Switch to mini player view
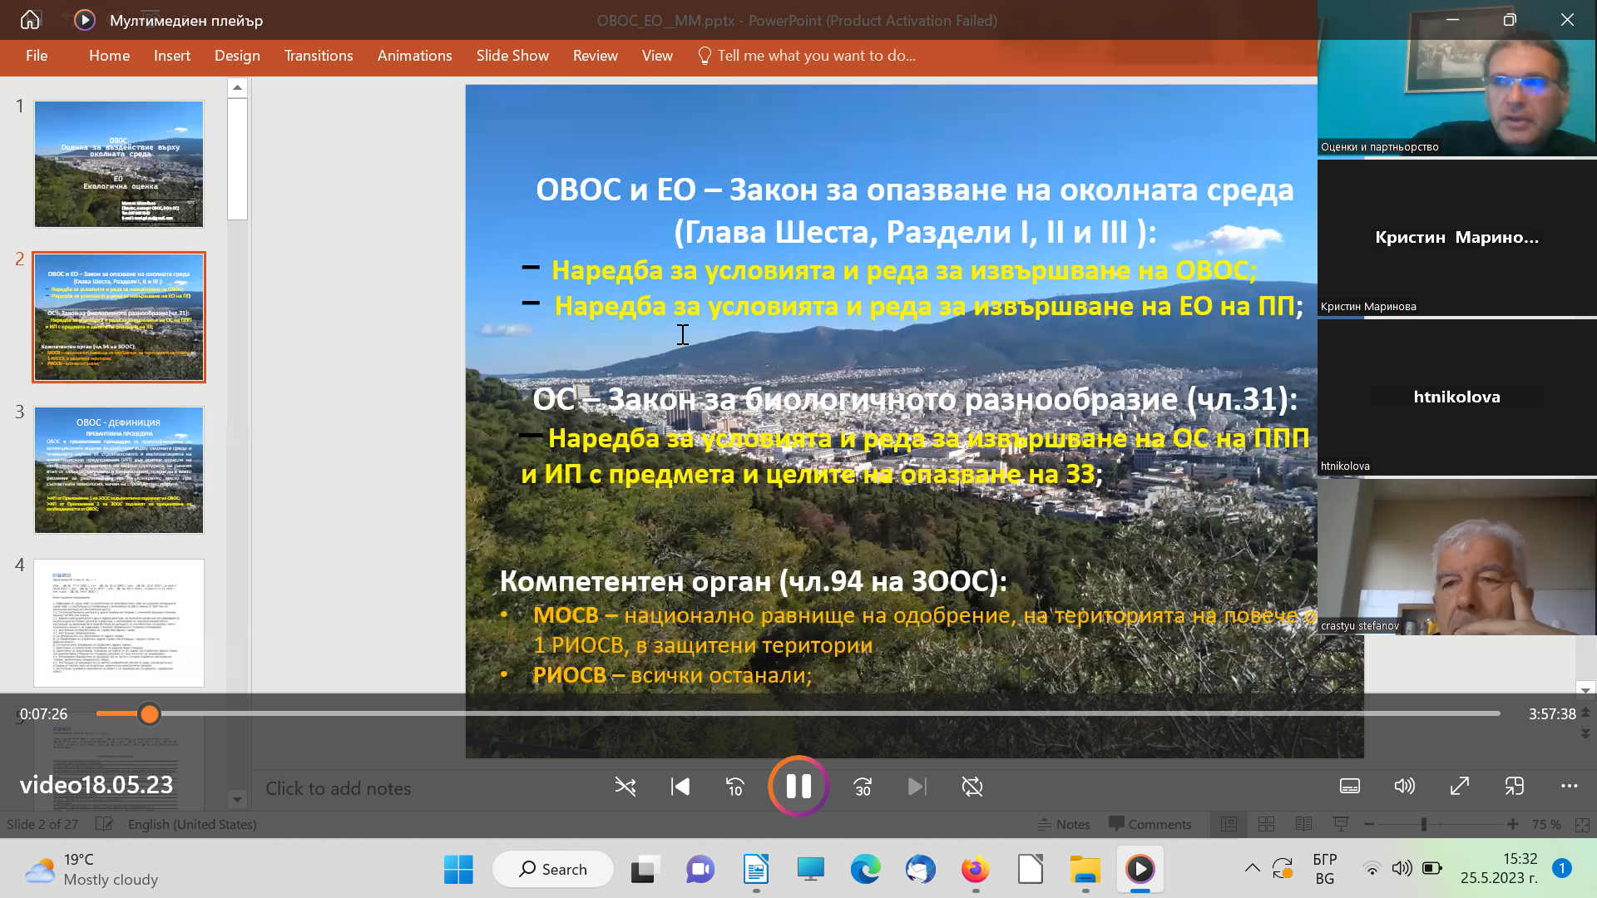This screenshot has width=1597, height=898. 1514,787
